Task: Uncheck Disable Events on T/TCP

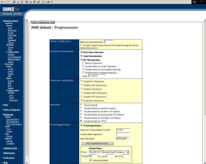Action: [81, 121]
